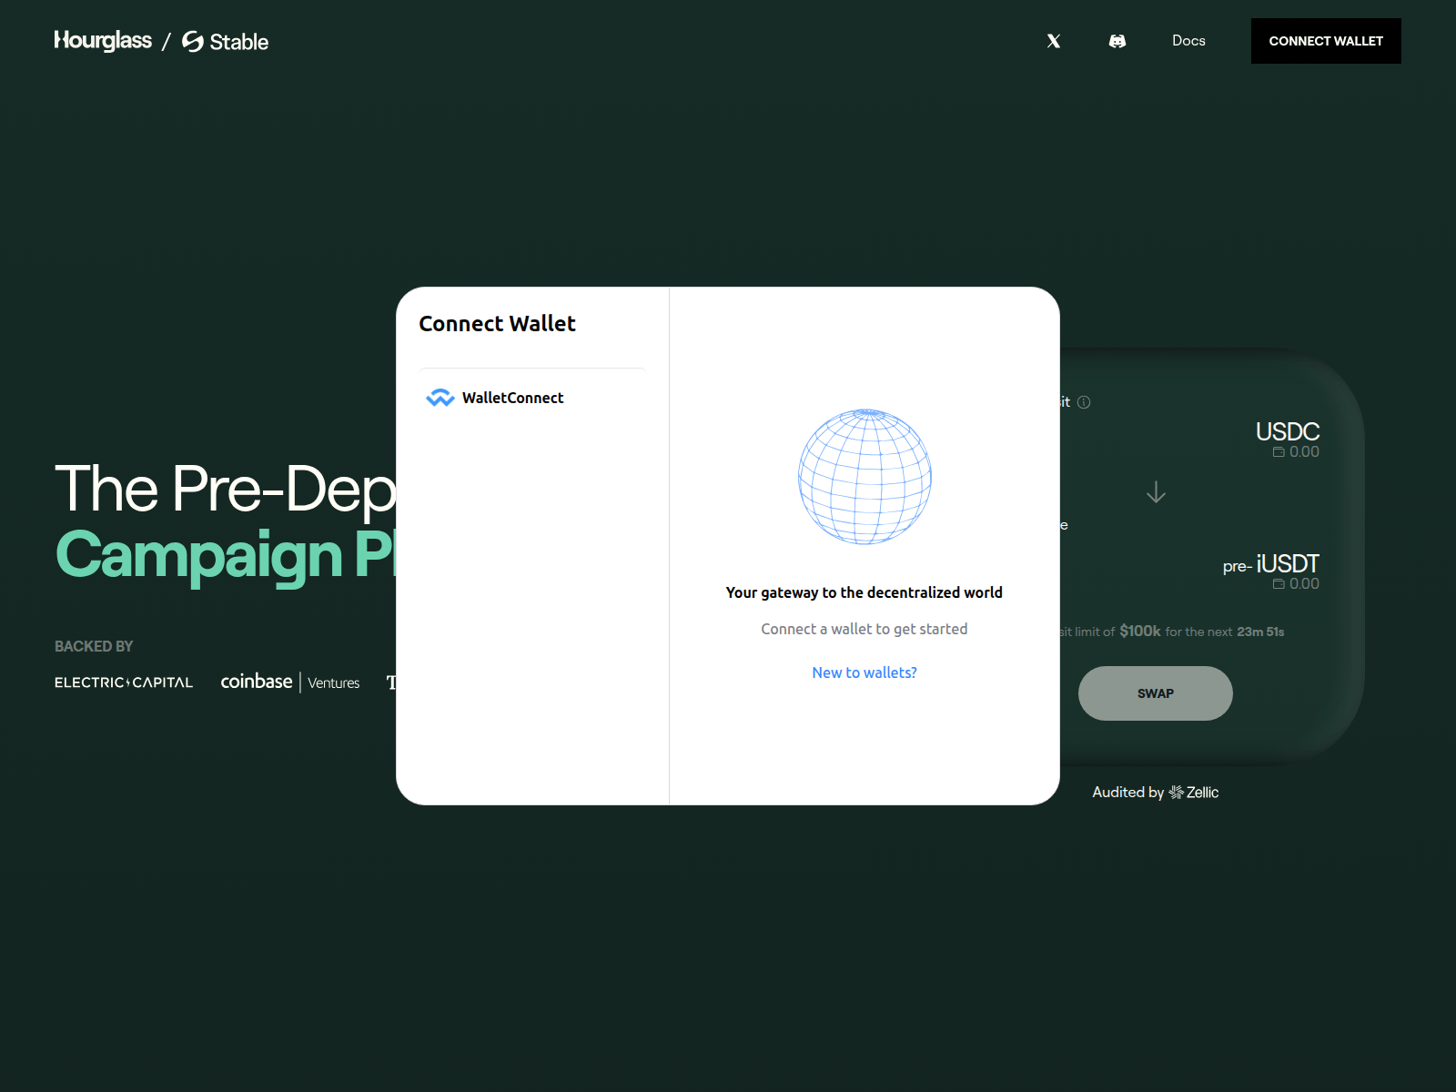Choose the WalletConnect option

[x=532, y=398]
